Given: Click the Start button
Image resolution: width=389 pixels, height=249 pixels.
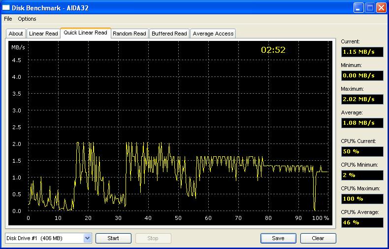Looking at the screenshot, I should pyautogui.click(x=113, y=238).
